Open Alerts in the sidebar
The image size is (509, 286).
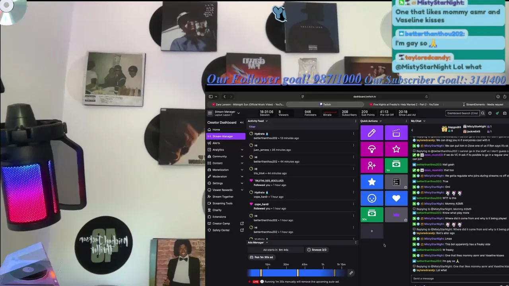pyautogui.click(x=225, y=143)
